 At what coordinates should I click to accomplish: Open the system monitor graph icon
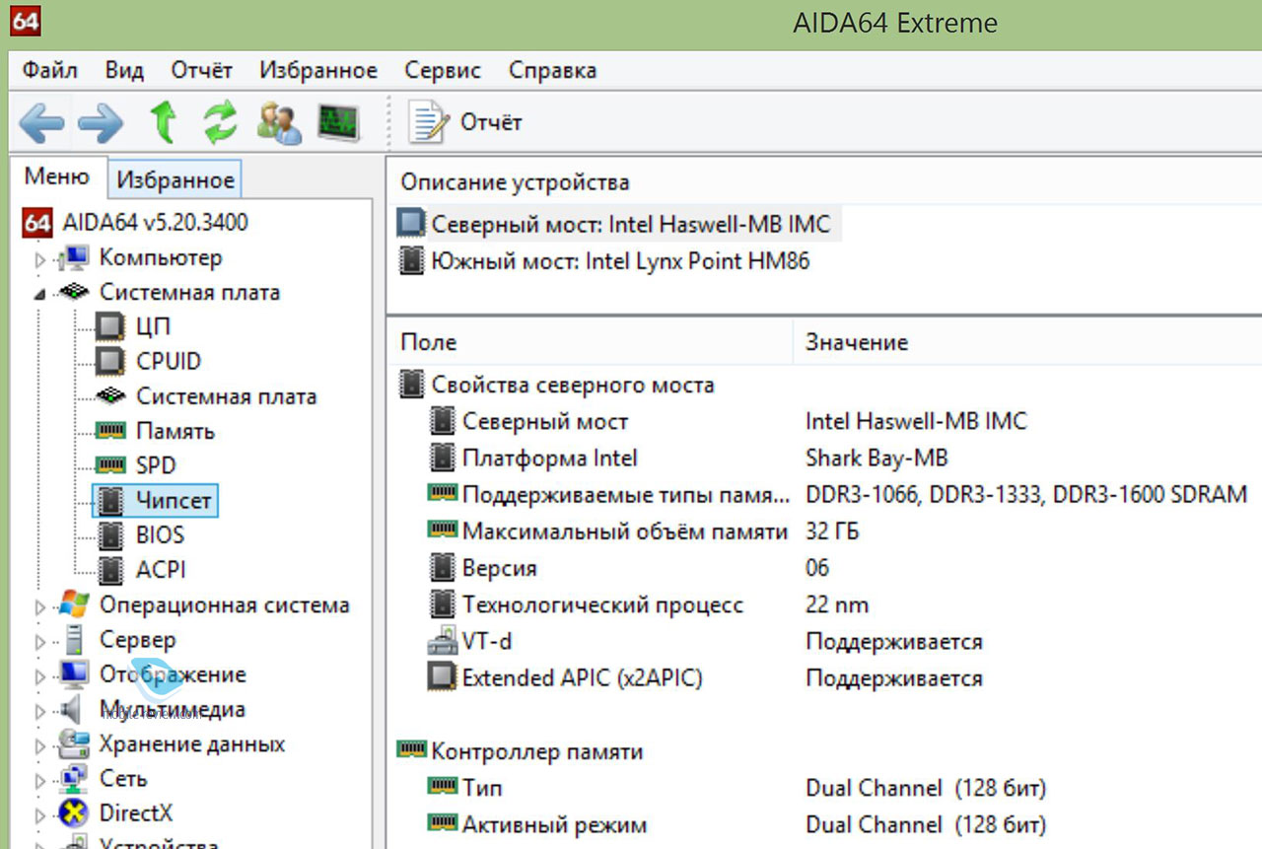338,123
